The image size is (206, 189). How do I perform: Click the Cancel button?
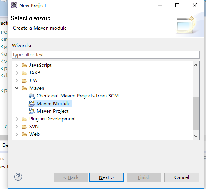[182, 177]
